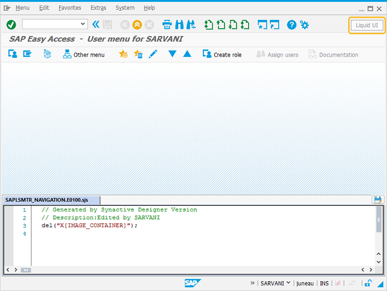
Task: Click the Generate Shortcut icon
Action: click(275, 25)
